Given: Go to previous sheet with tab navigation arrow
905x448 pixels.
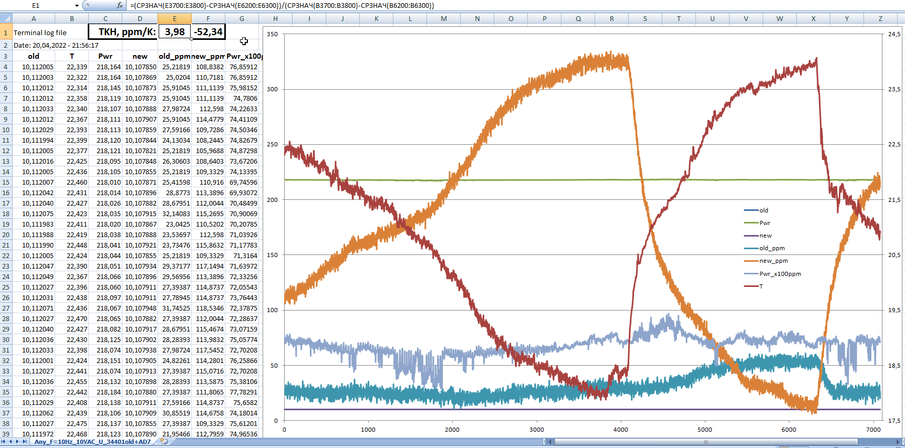Looking at the screenshot, I should [11, 442].
